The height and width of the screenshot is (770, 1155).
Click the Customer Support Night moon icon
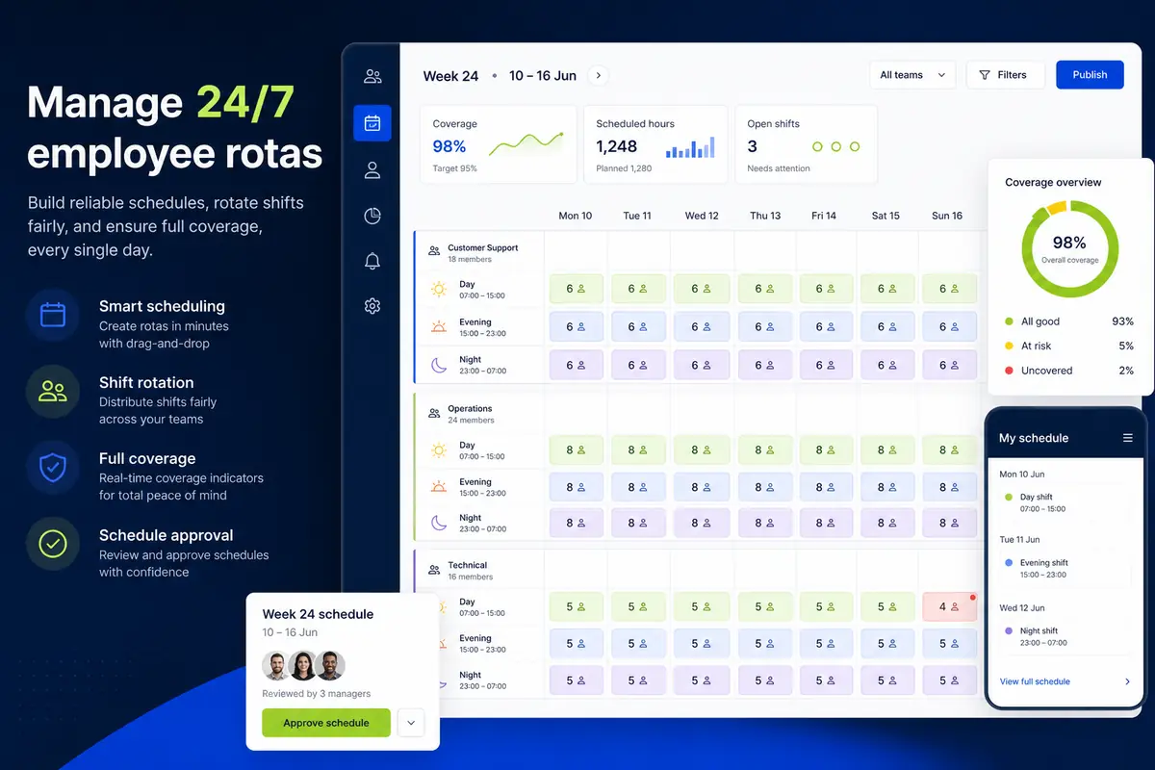[x=439, y=365]
